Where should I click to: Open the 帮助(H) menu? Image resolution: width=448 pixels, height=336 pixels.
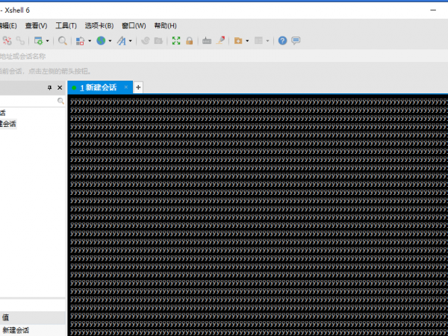(165, 25)
